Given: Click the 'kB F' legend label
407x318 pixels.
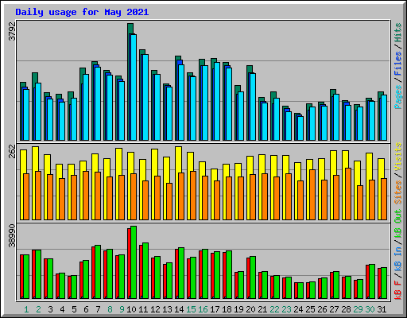Looking at the screenshot, I should [x=397, y=289].
